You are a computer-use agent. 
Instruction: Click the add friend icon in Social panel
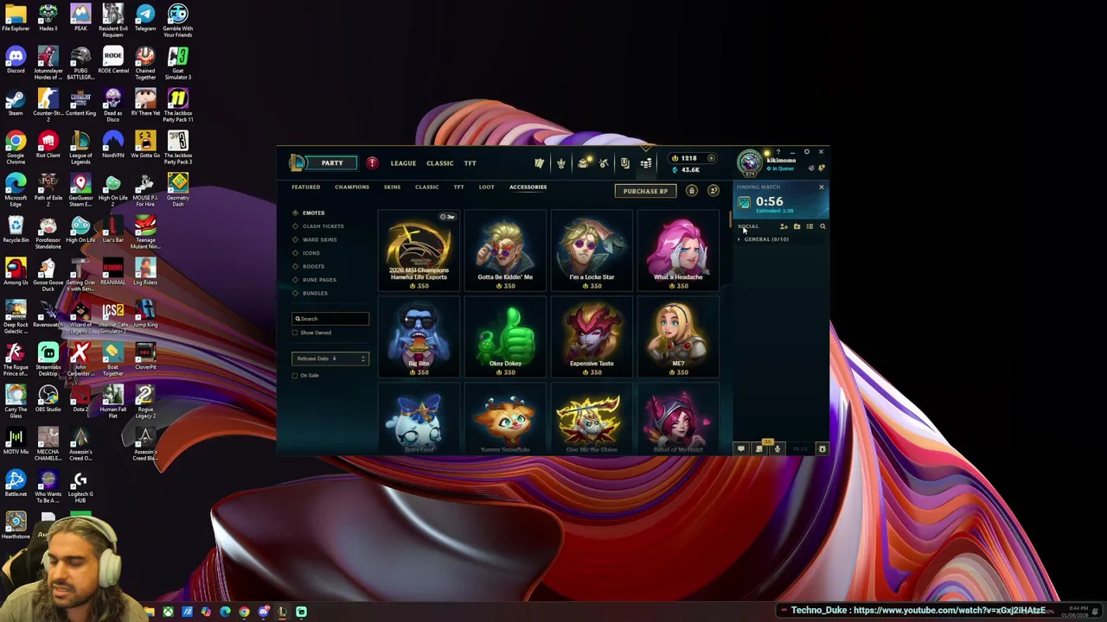coord(784,226)
